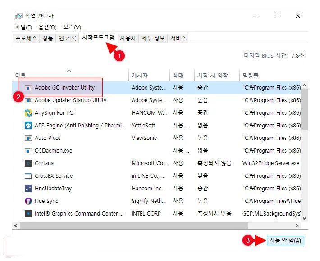Viewport: 320px width, 261px height.
Task: Sort by the 상태 column header
Action: (x=182, y=75)
